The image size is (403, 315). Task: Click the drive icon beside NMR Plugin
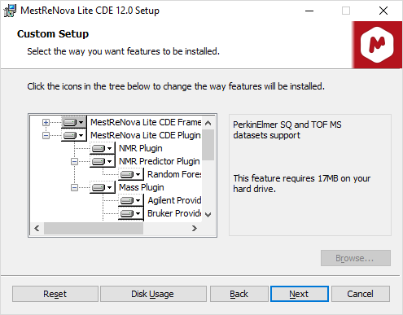(x=103, y=148)
